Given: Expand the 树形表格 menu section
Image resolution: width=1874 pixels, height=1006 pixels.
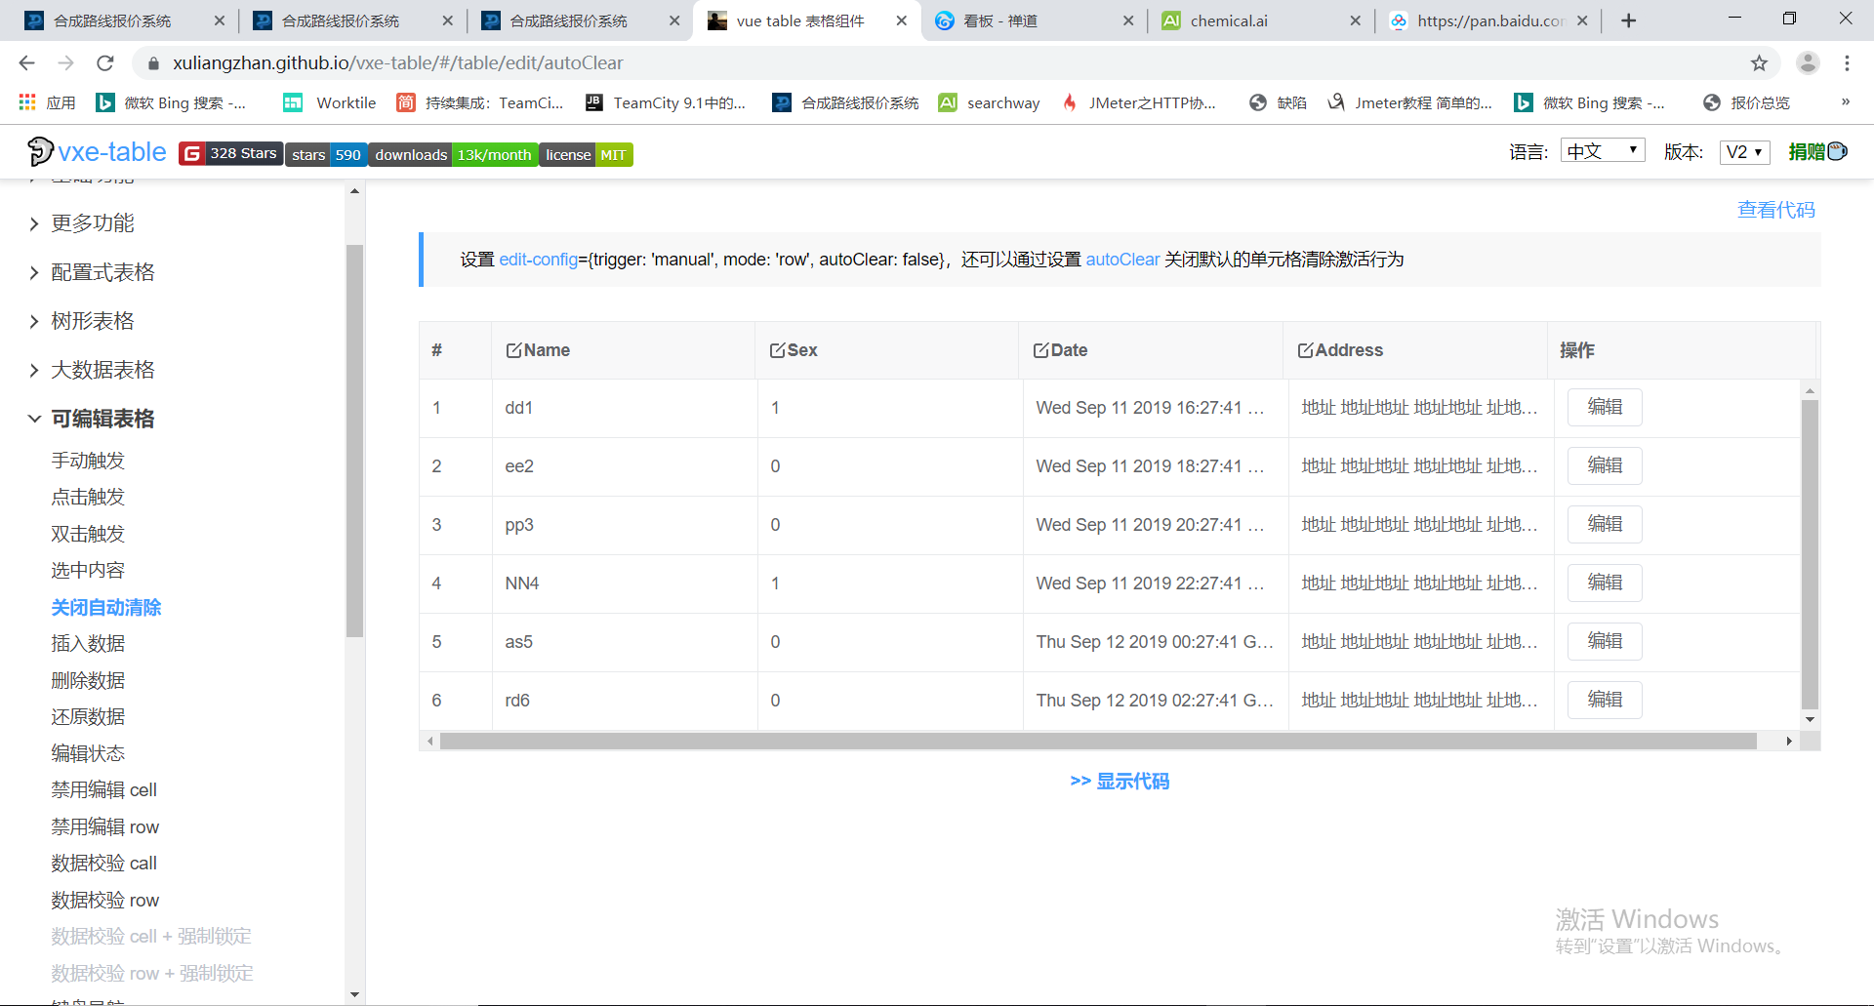Looking at the screenshot, I should pos(93,321).
